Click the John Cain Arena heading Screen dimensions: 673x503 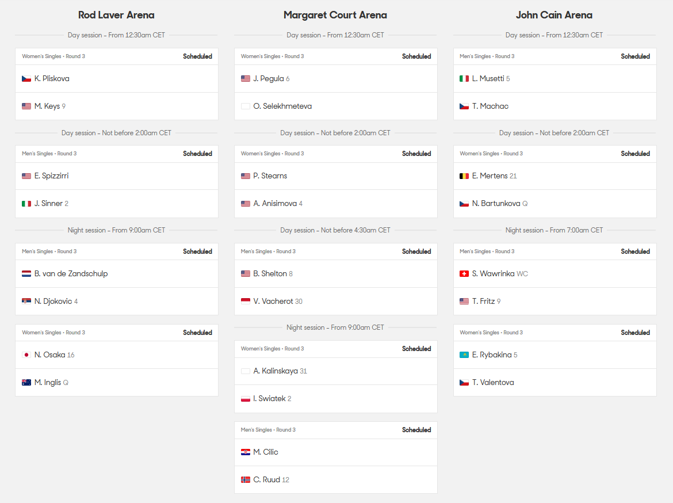[554, 15]
